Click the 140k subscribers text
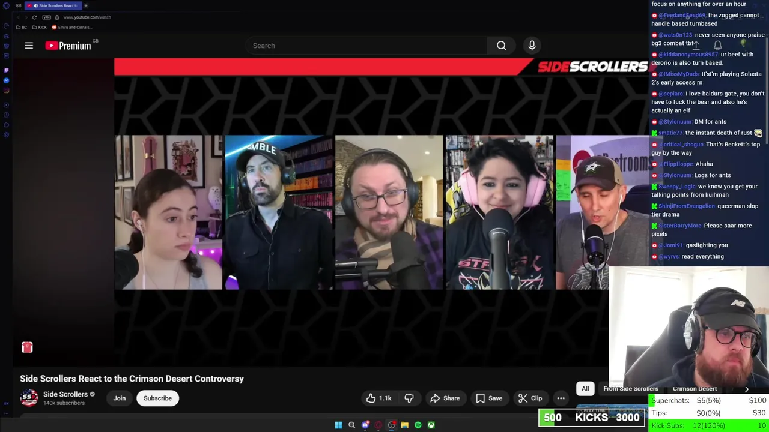The width and height of the screenshot is (769, 432). [x=64, y=403]
